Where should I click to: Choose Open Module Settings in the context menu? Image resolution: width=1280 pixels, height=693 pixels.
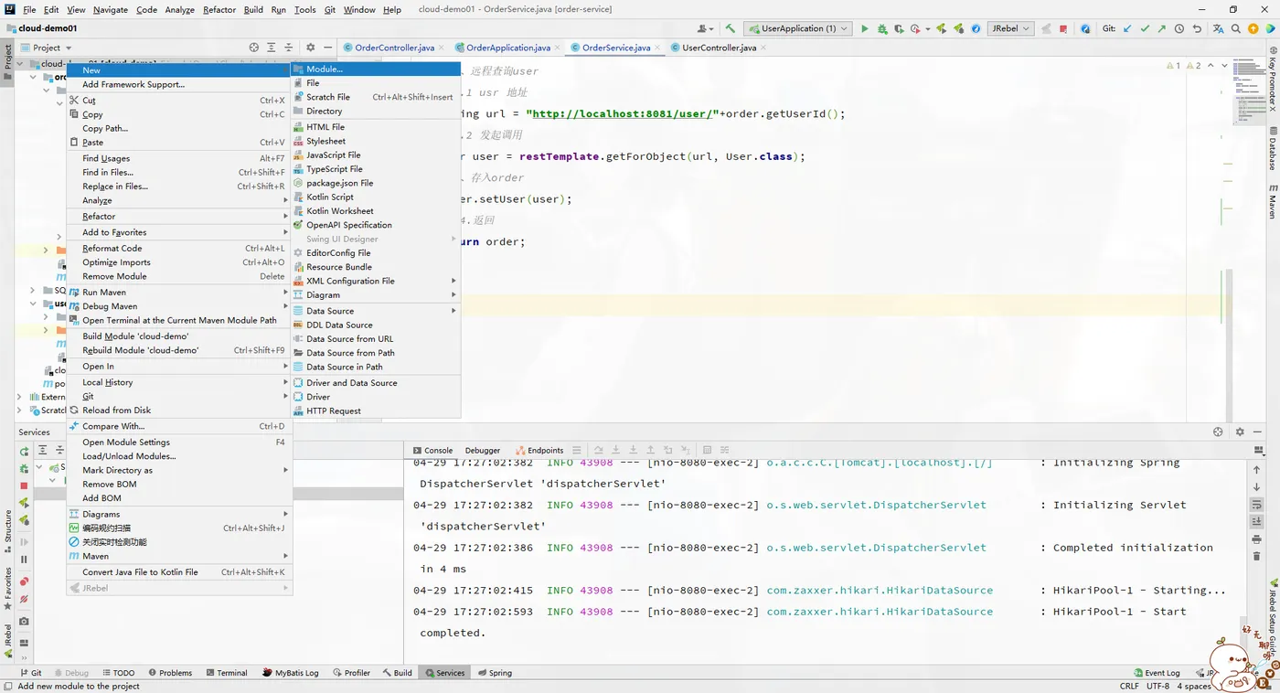tap(179, 442)
